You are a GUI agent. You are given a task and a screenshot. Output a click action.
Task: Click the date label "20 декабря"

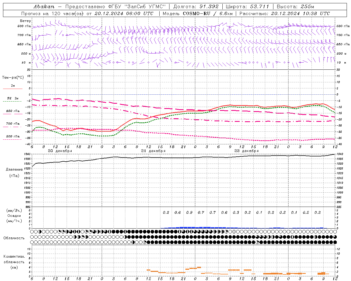point(60,151)
